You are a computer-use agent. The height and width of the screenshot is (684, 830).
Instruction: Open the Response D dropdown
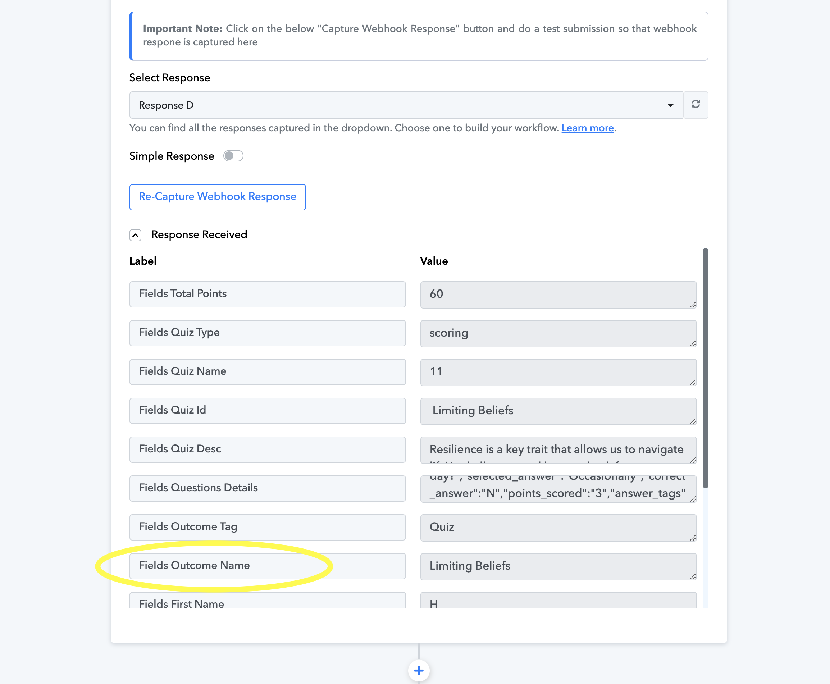(x=406, y=105)
